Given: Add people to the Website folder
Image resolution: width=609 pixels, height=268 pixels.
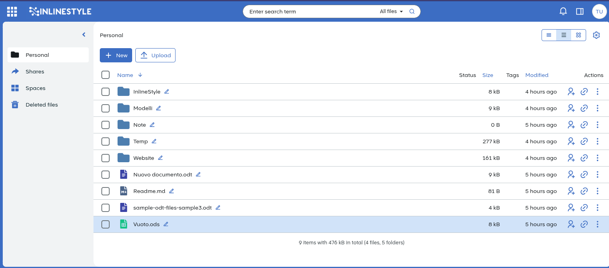Looking at the screenshot, I should [x=571, y=158].
